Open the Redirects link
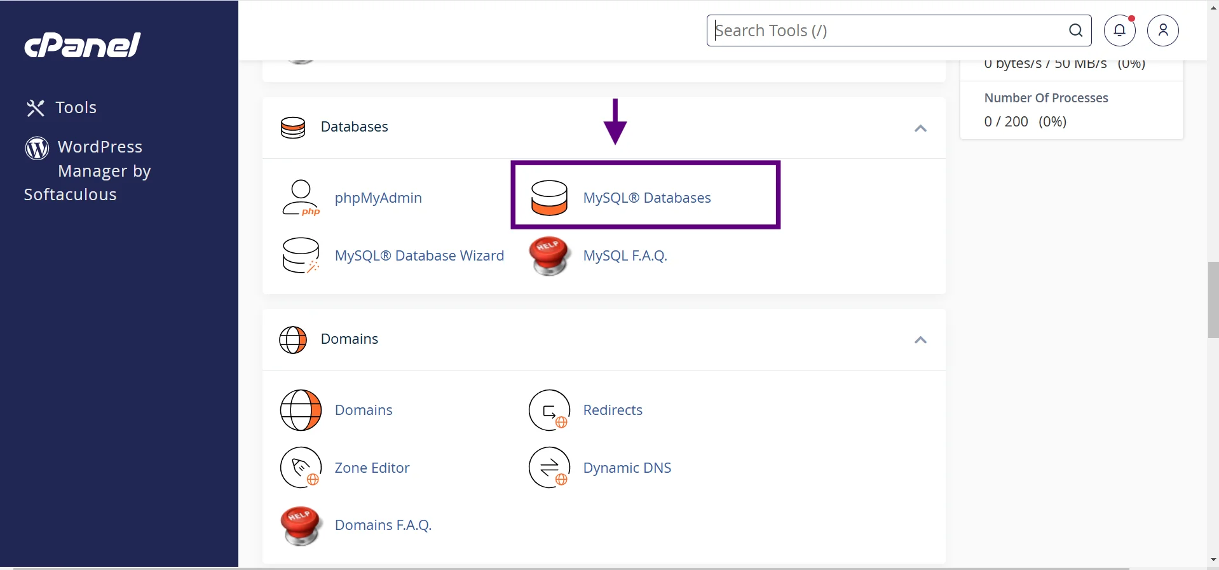 pyautogui.click(x=613, y=410)
